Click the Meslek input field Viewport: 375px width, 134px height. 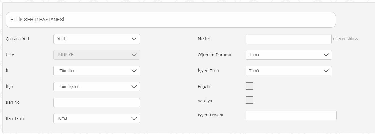tap(289, 39)
